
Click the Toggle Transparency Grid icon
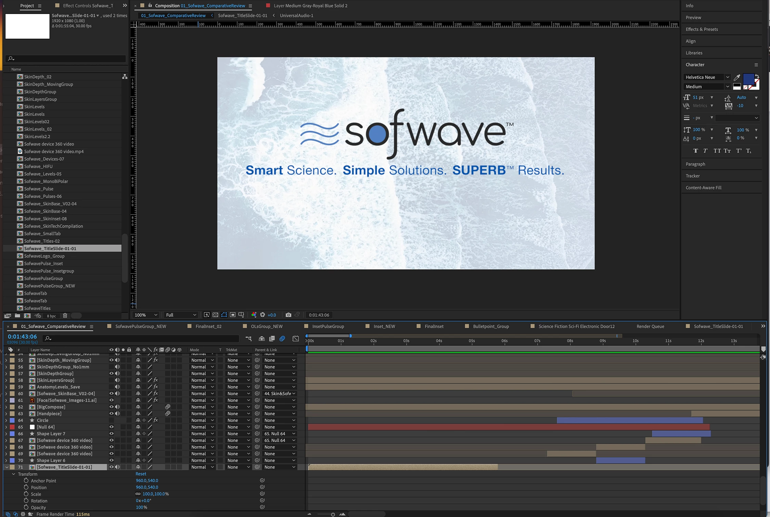tap(215, 315)
